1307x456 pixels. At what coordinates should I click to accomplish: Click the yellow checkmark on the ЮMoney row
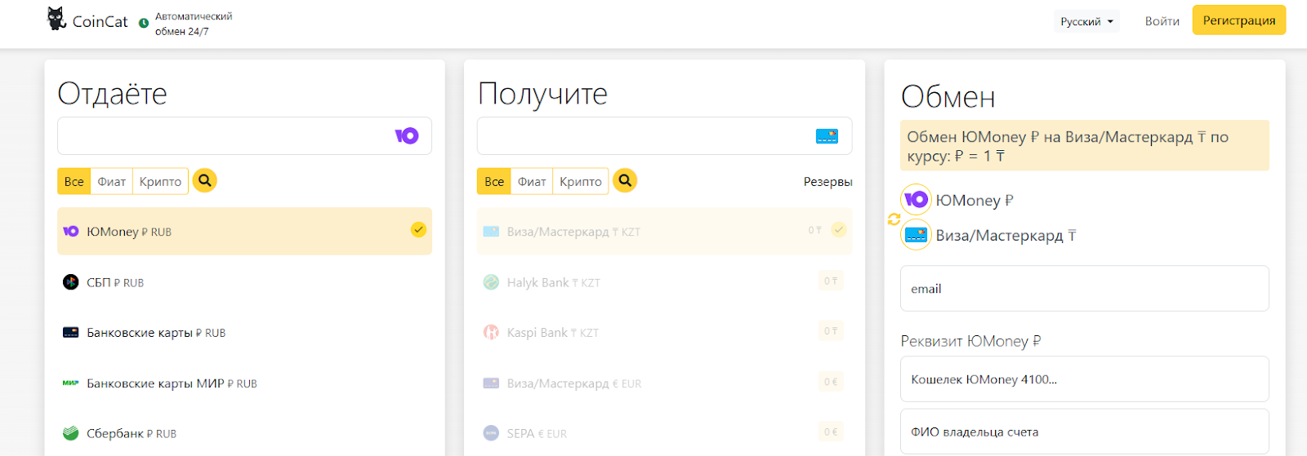[418, 229]
